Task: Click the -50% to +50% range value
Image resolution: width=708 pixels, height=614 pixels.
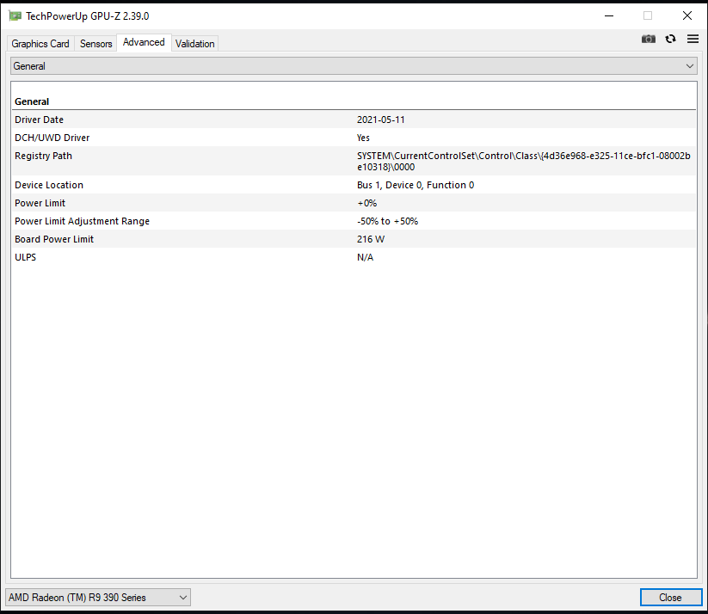Action: coord(387,221)
